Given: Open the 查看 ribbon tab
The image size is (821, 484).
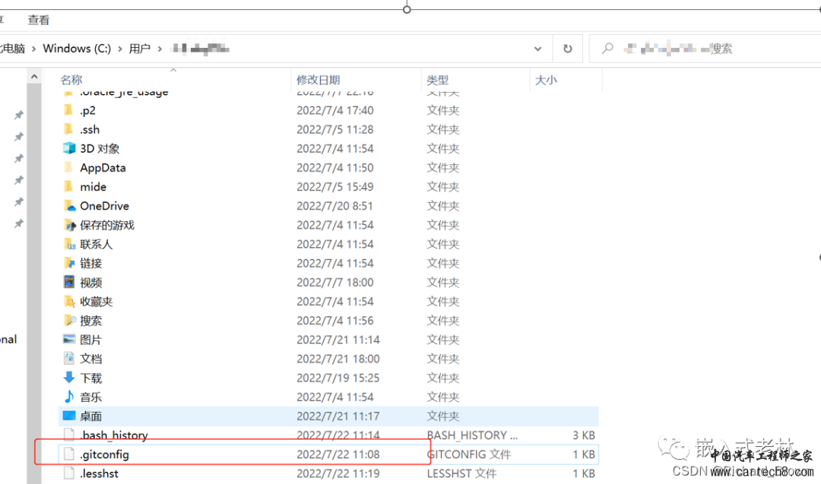Looking at the screenshot, I should pyautogui.click(x=38, y=20).
